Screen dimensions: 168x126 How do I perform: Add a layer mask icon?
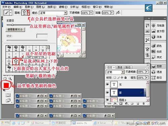[121, 103]
